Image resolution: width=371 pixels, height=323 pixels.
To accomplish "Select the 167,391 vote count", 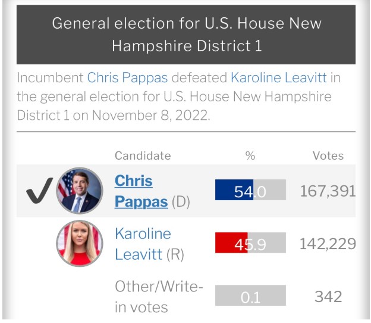I will click(328, 191).
